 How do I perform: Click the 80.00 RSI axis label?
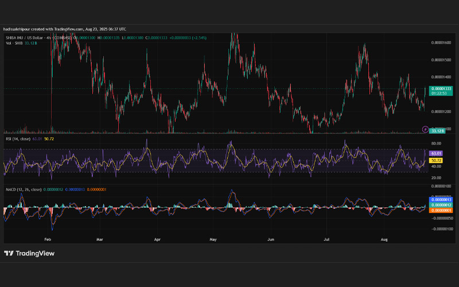[436, 143]
